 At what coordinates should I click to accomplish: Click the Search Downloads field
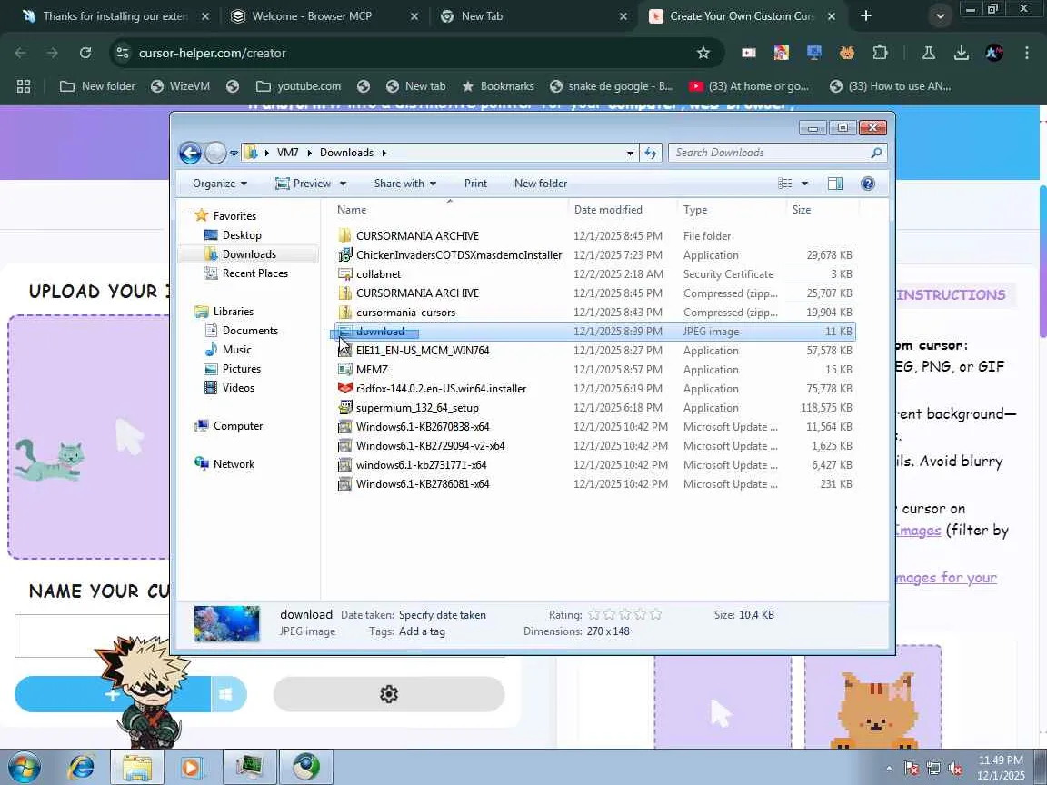778,153
